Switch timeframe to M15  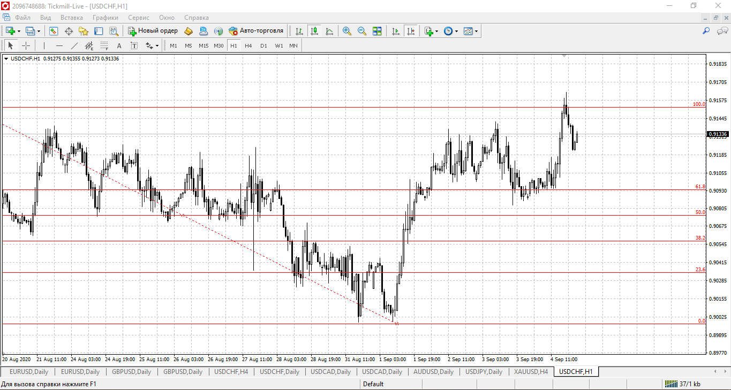click(x=204, y=45)
